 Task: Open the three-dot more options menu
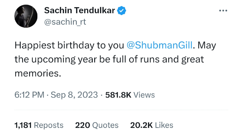223,11
